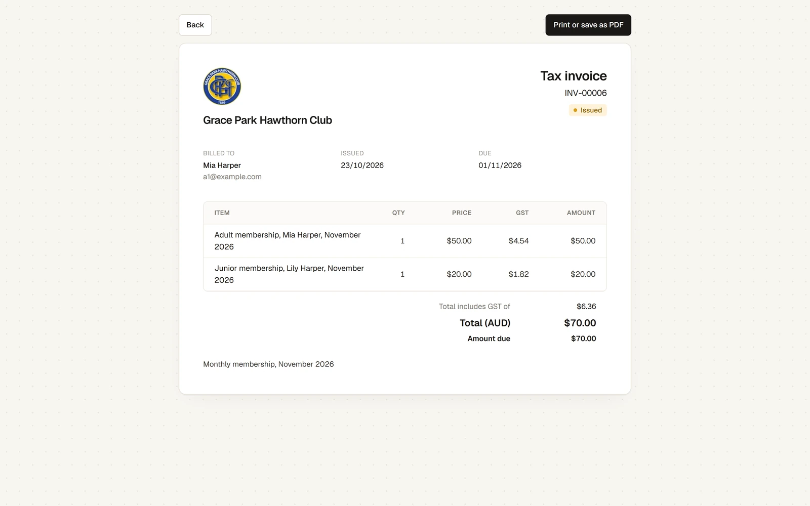This screenshot has height=506, width=810.
Task: Click the Junior membership item row text
Action: coord(289,274)
